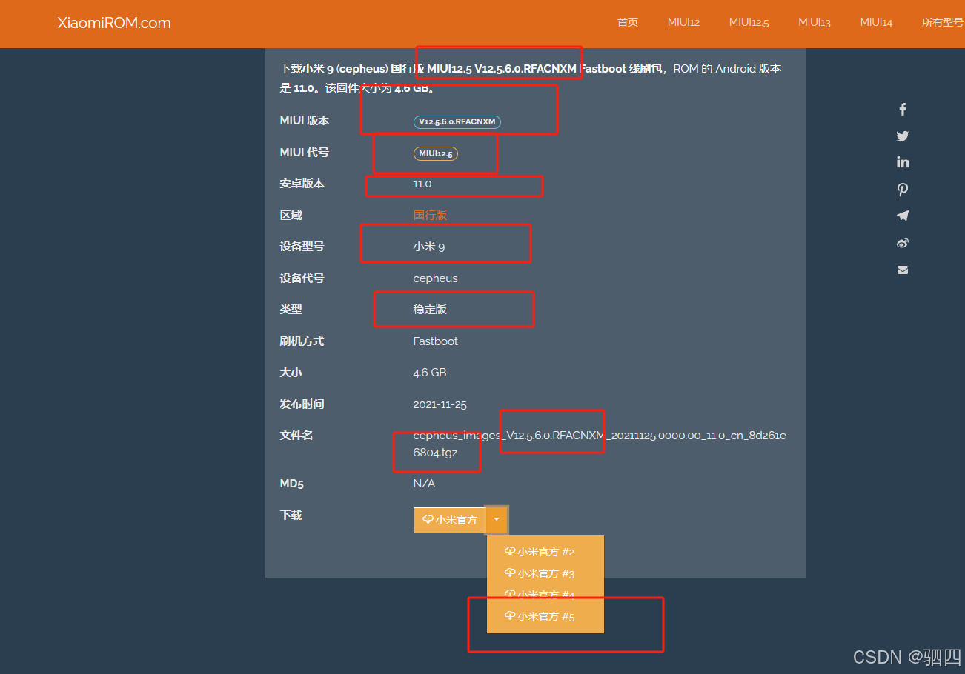Image resolution: width=965 pixels, height=674 pixels.
Task: Click the N/A MD5 value
Action: coord(424,484)
